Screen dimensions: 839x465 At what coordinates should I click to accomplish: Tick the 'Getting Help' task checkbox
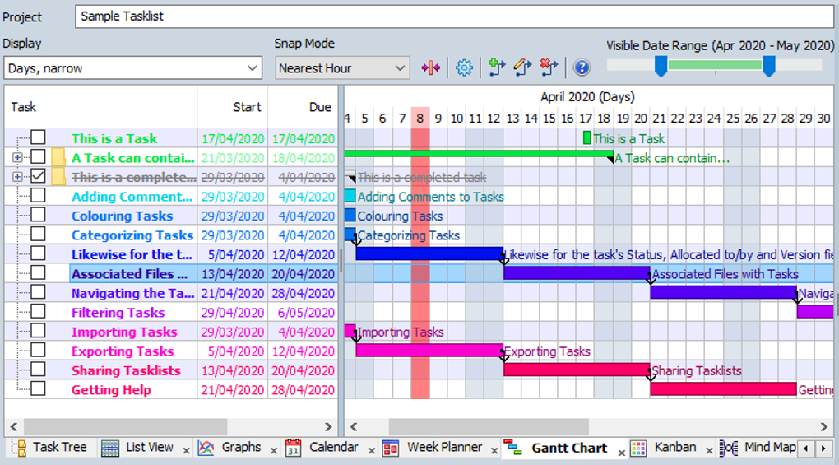tap(38, 388)
